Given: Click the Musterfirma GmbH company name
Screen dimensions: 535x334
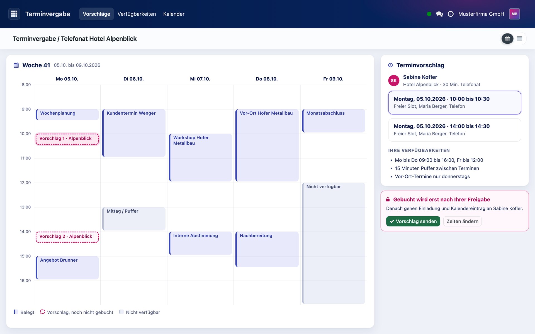Looking at the screenshot, I should [481, 14].
